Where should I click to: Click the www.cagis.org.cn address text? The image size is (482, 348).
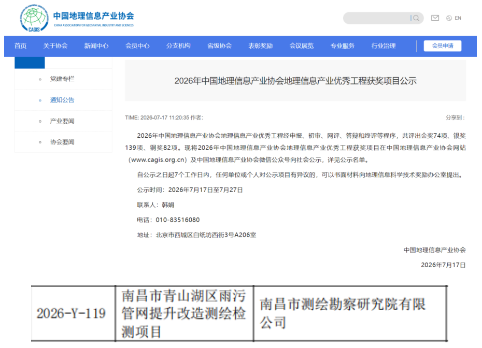(x=158, y=160)
